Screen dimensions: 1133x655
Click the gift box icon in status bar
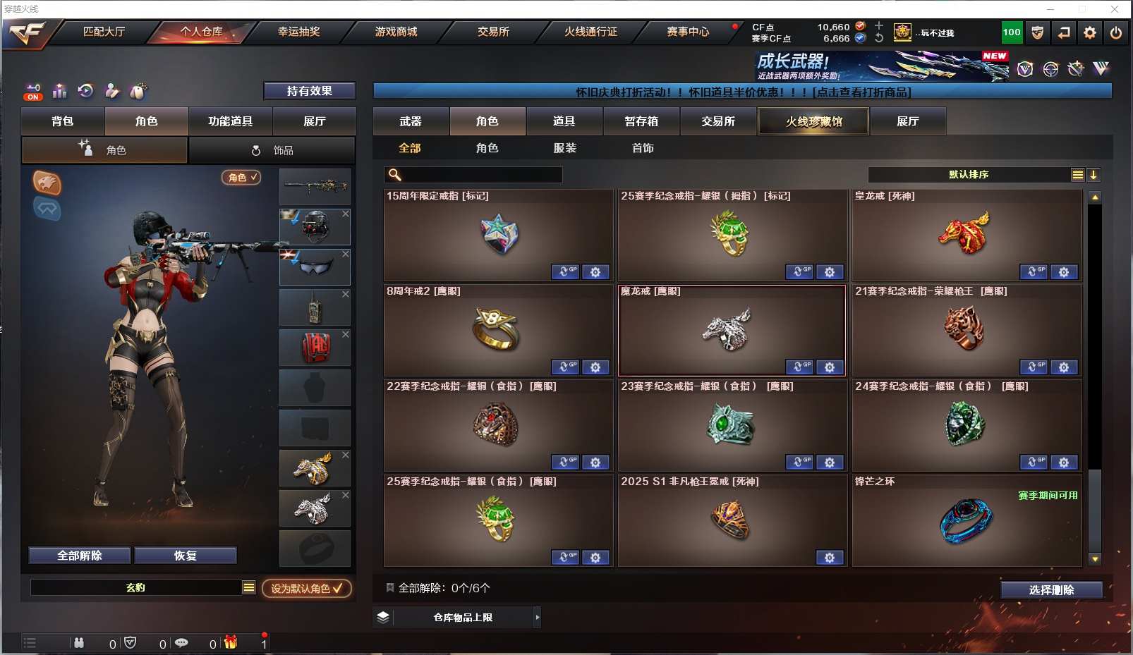pyautogui.click(x=231, y=642)
